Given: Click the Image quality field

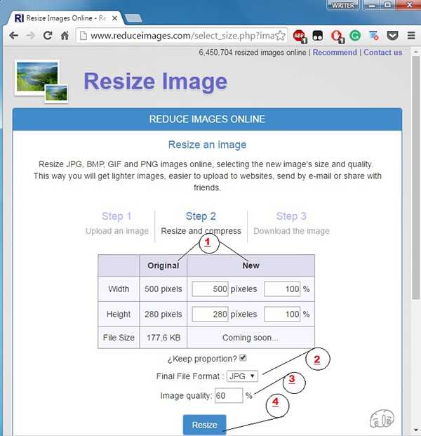Looking at the screenshot, I should (229, 395).
